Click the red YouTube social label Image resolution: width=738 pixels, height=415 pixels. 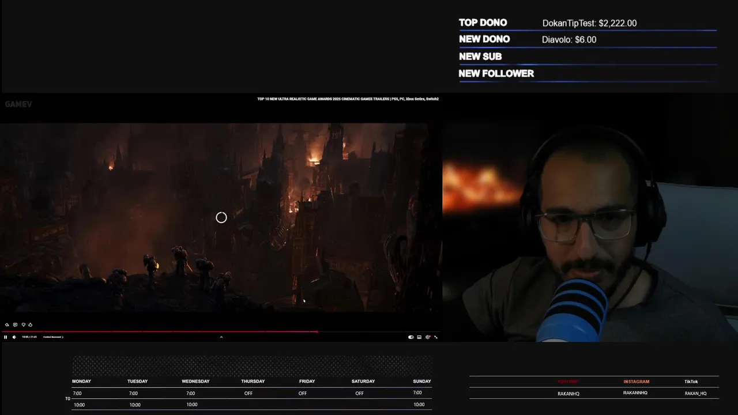(567, 382)
